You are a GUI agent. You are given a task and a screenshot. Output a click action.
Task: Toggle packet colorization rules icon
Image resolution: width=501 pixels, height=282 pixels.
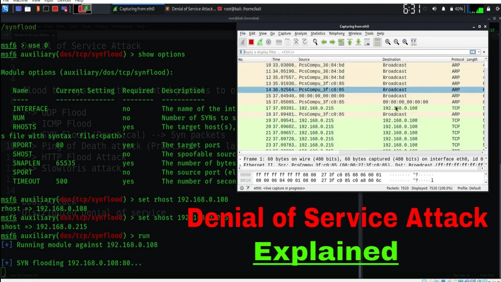(x=377, y=42)
